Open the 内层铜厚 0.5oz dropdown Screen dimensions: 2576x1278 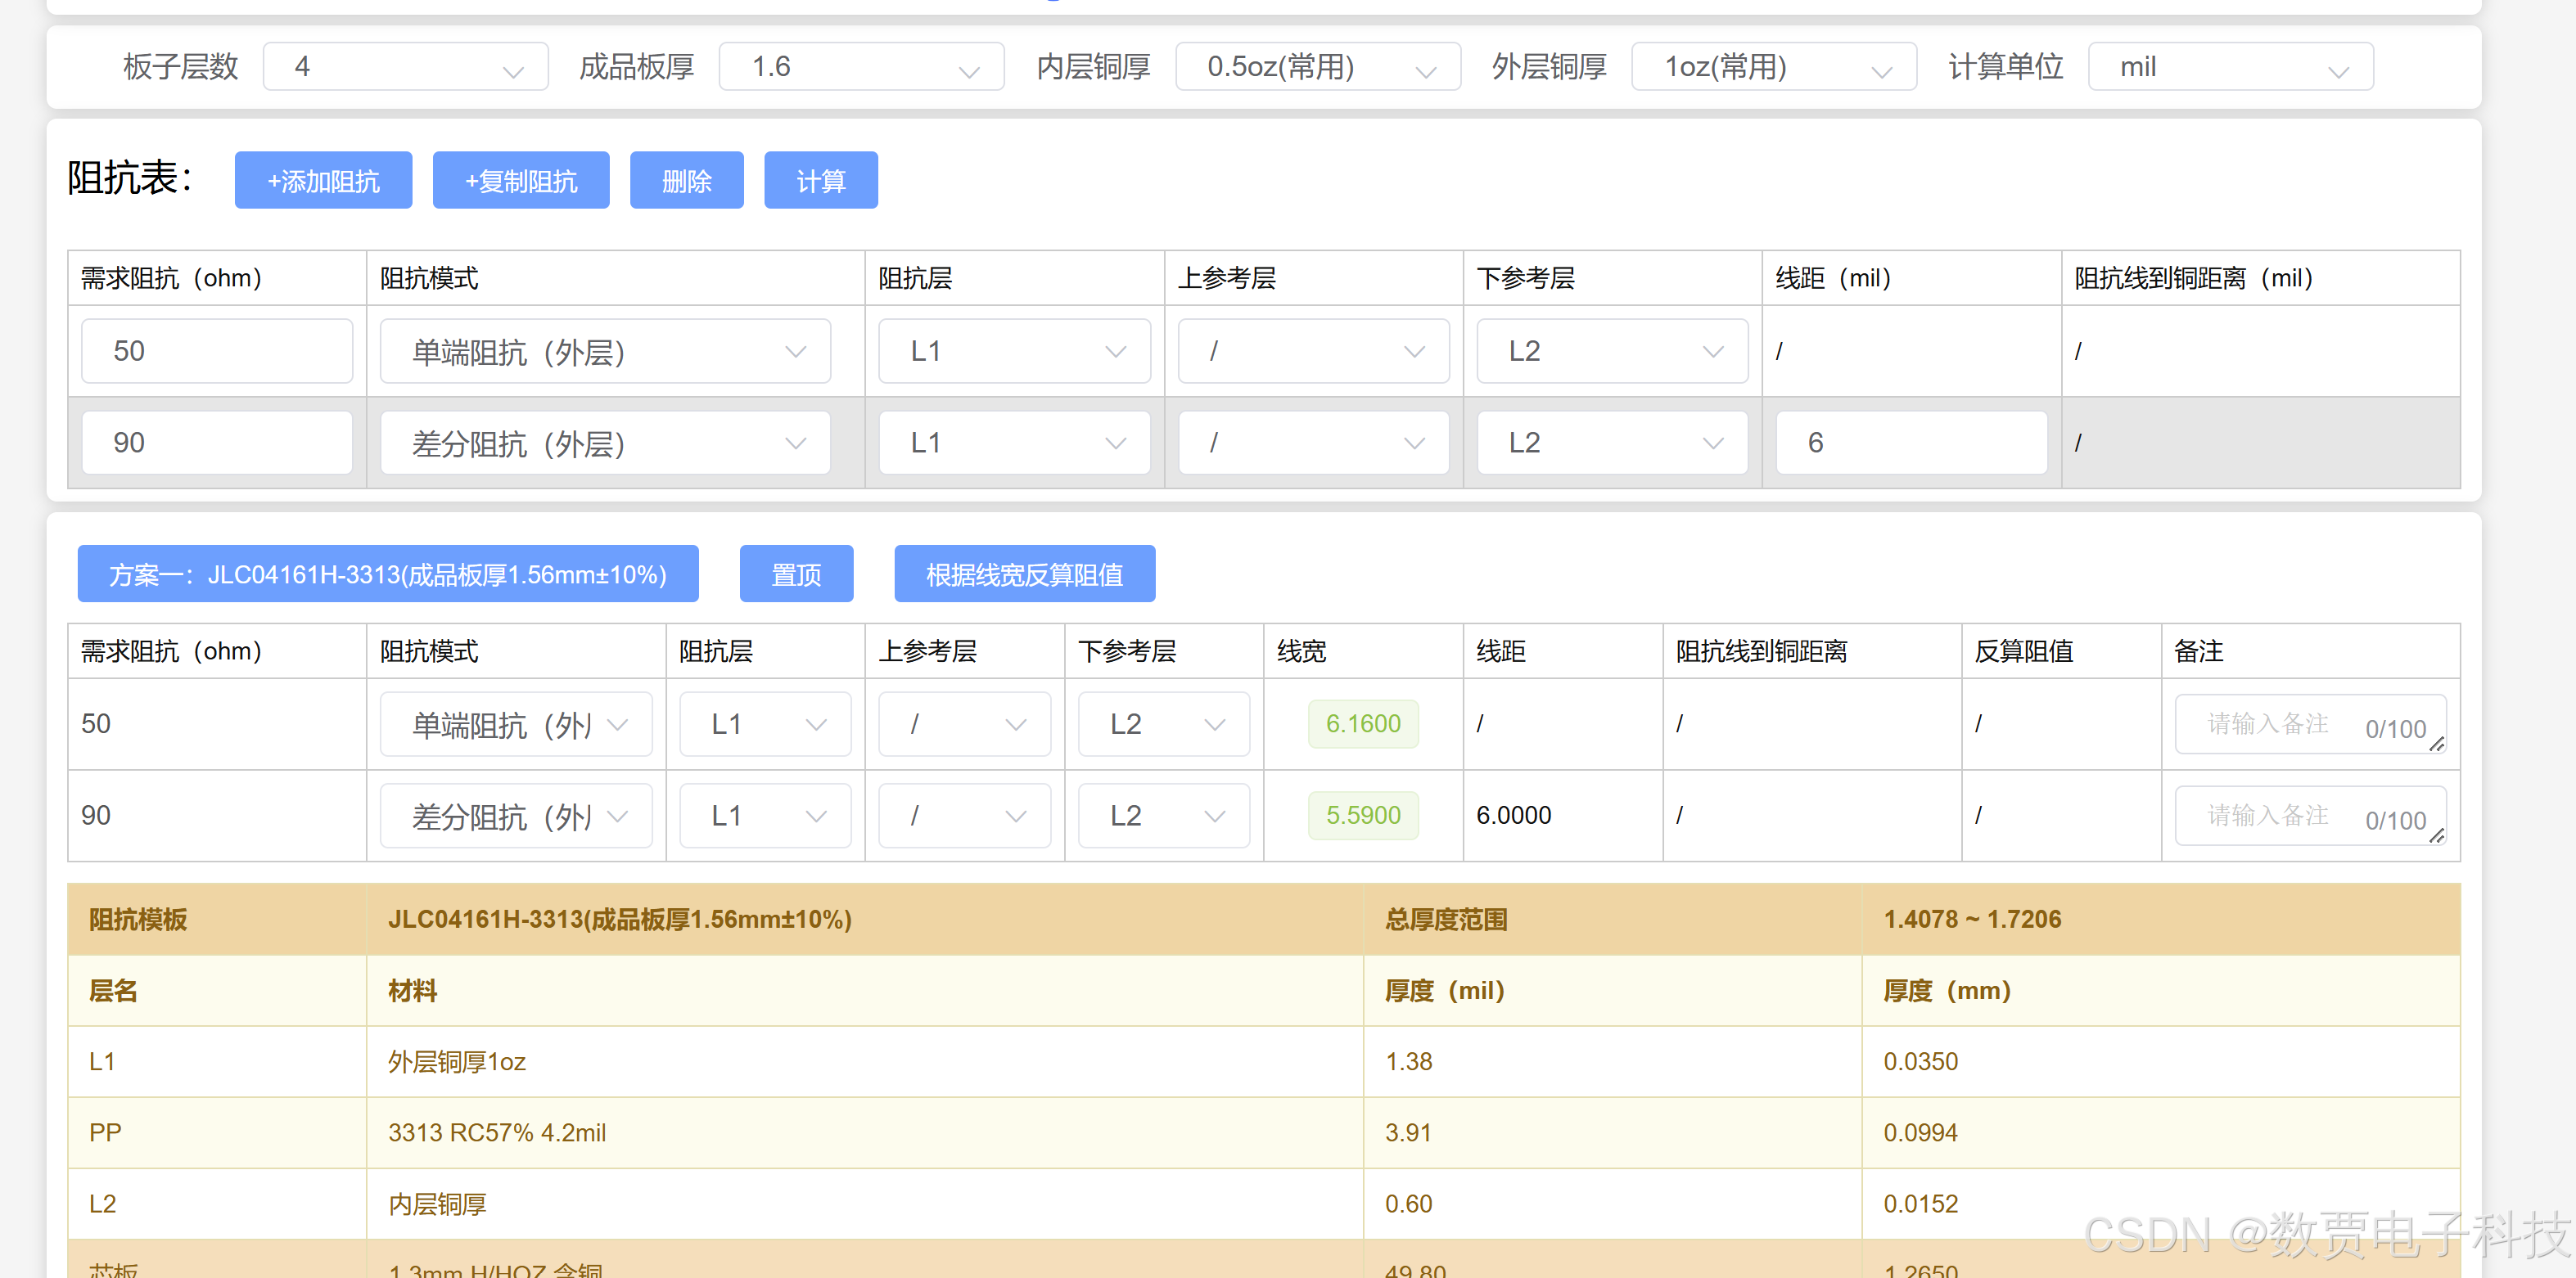[1317, 67]
